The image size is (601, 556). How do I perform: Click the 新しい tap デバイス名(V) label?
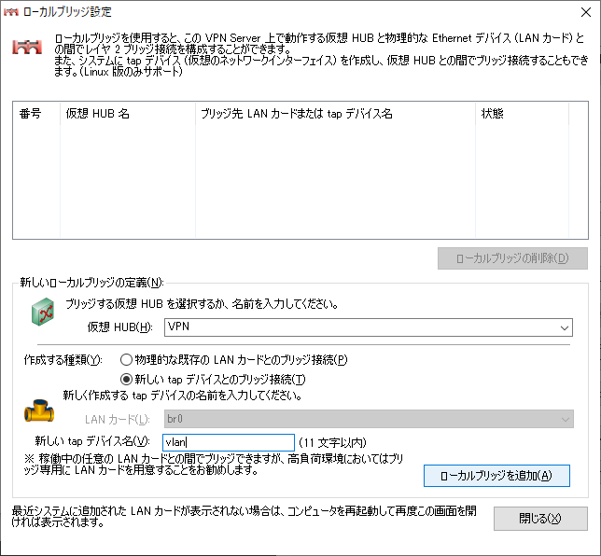(x=92, y=441)
